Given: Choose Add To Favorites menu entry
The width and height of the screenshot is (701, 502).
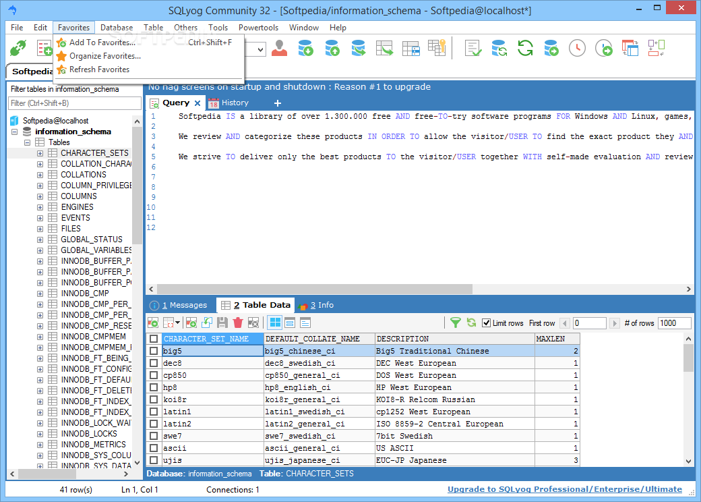Looking at the screenshot, I should (149, 43).
